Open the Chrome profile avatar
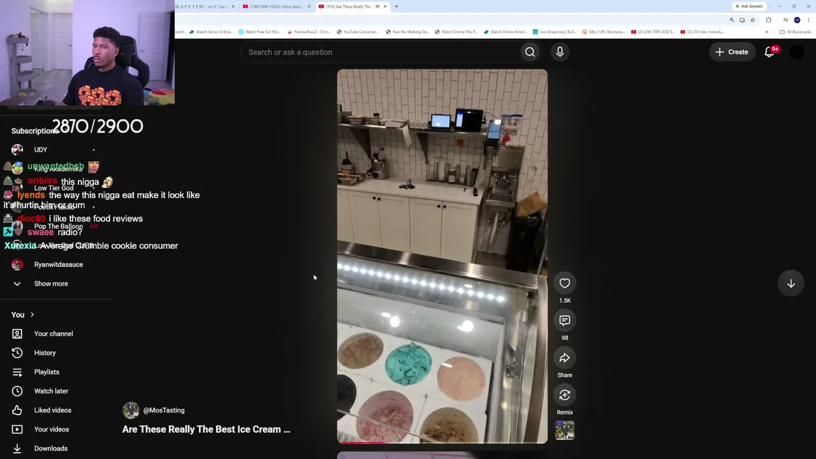816x459 pixels. 797,20
